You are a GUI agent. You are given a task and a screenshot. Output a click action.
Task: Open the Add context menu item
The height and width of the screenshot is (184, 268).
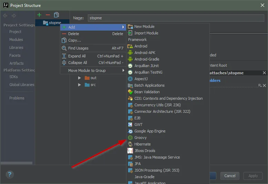93,27
